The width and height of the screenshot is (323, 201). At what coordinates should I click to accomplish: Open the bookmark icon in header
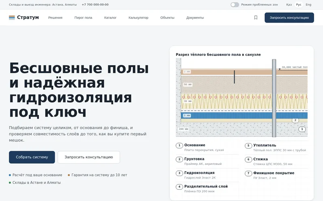(x=256, y=18)
